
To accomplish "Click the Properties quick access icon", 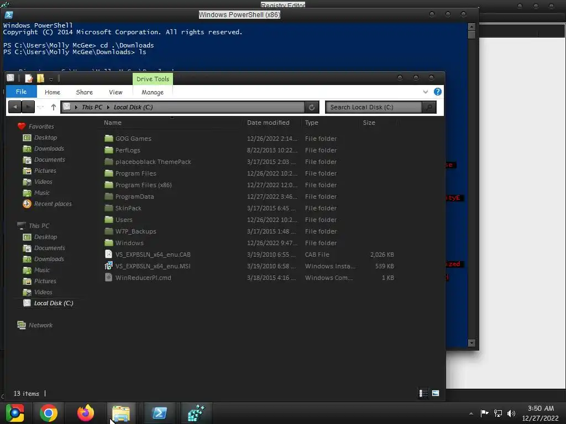I will coord(29,78).
